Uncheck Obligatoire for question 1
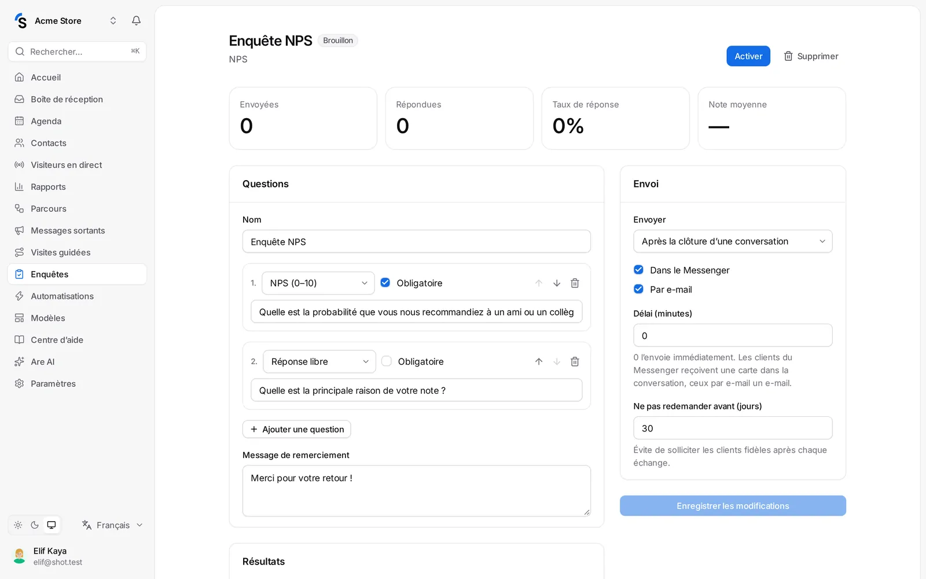Image resolution: width=926 pixels, height=579 pixels. (x=385, y=283)
